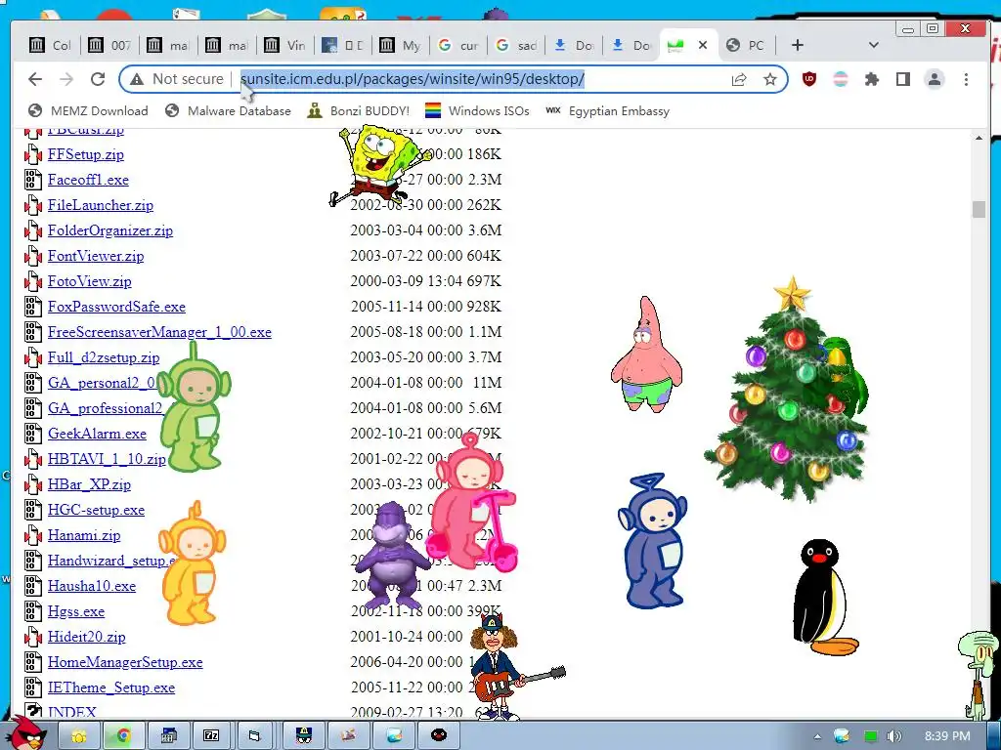Go back to the previous page
1001x750 pixels.
(x=35, y=79)
